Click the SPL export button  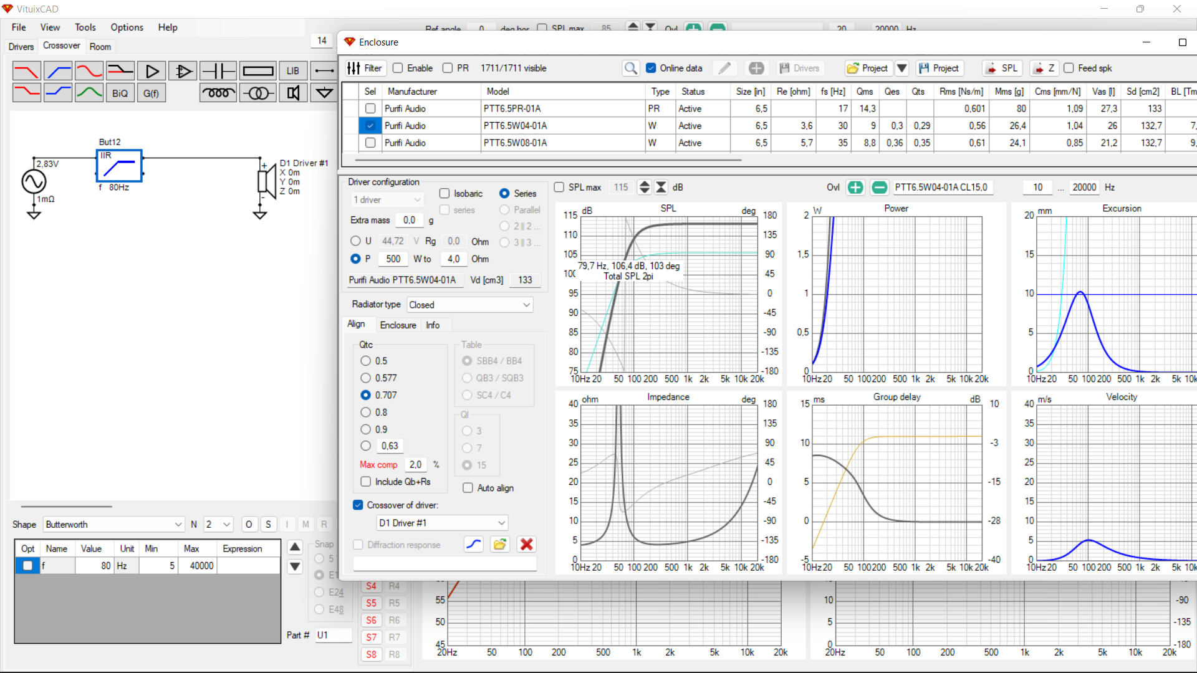pyautogui.click(x=1002, y=69)
